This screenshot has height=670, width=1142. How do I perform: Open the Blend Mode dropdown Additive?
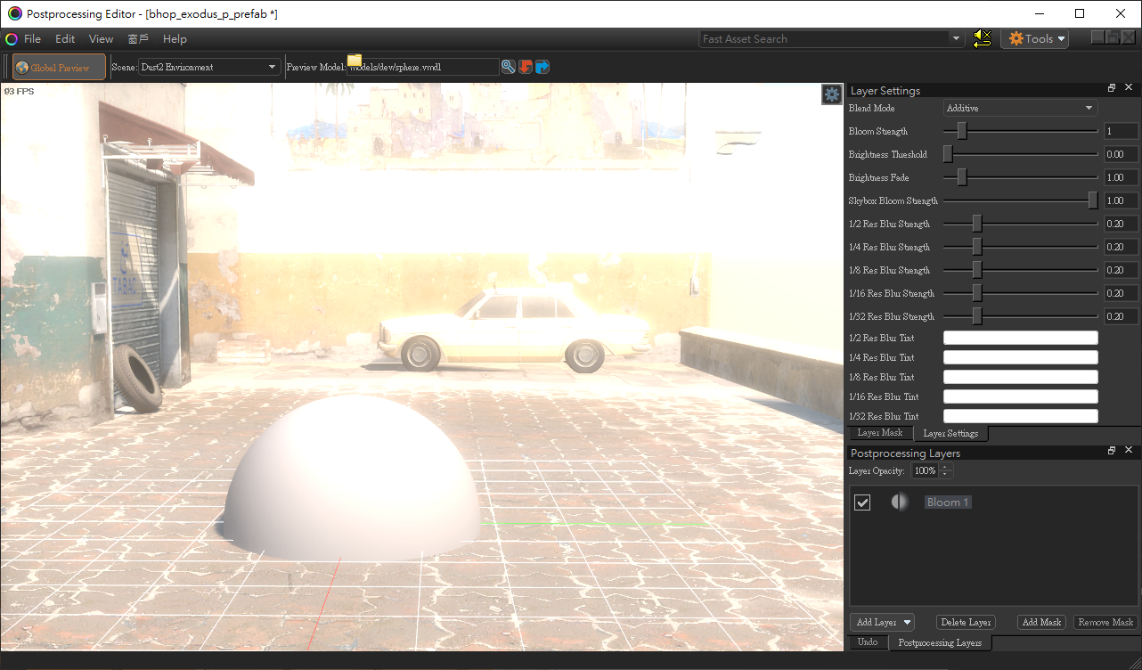[1020, 108]
